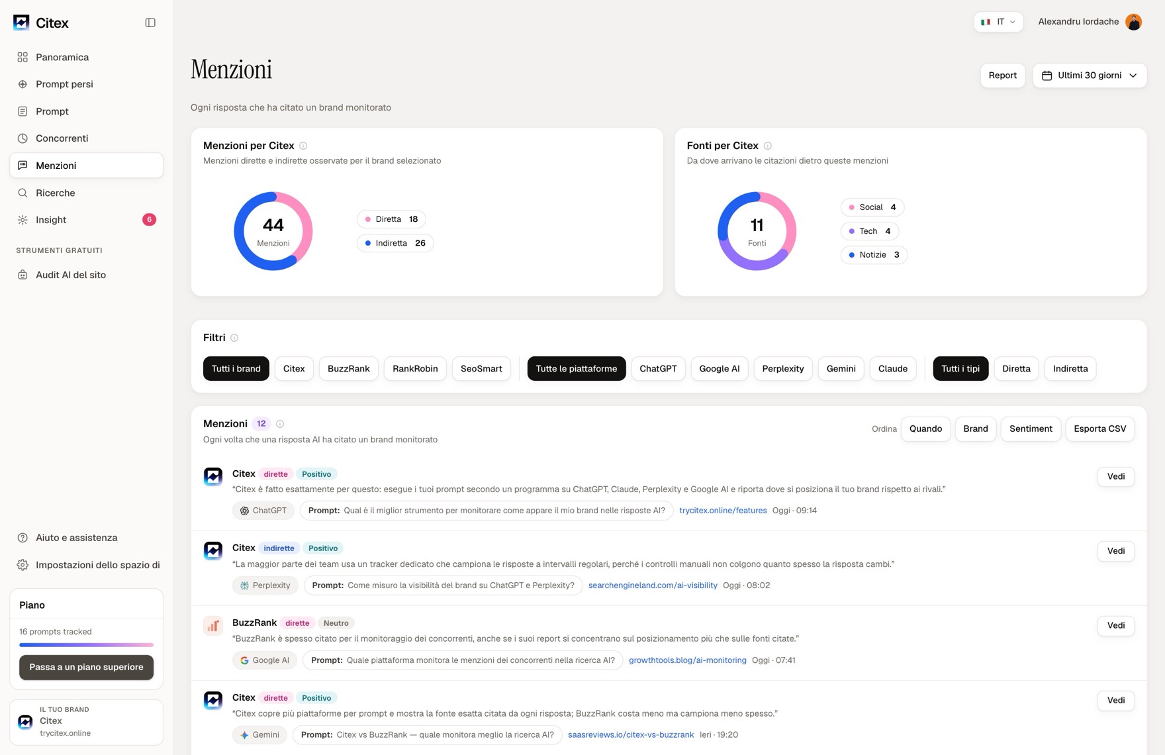Click the info icon next to Menzioni 12

click(x=280, y=424)
